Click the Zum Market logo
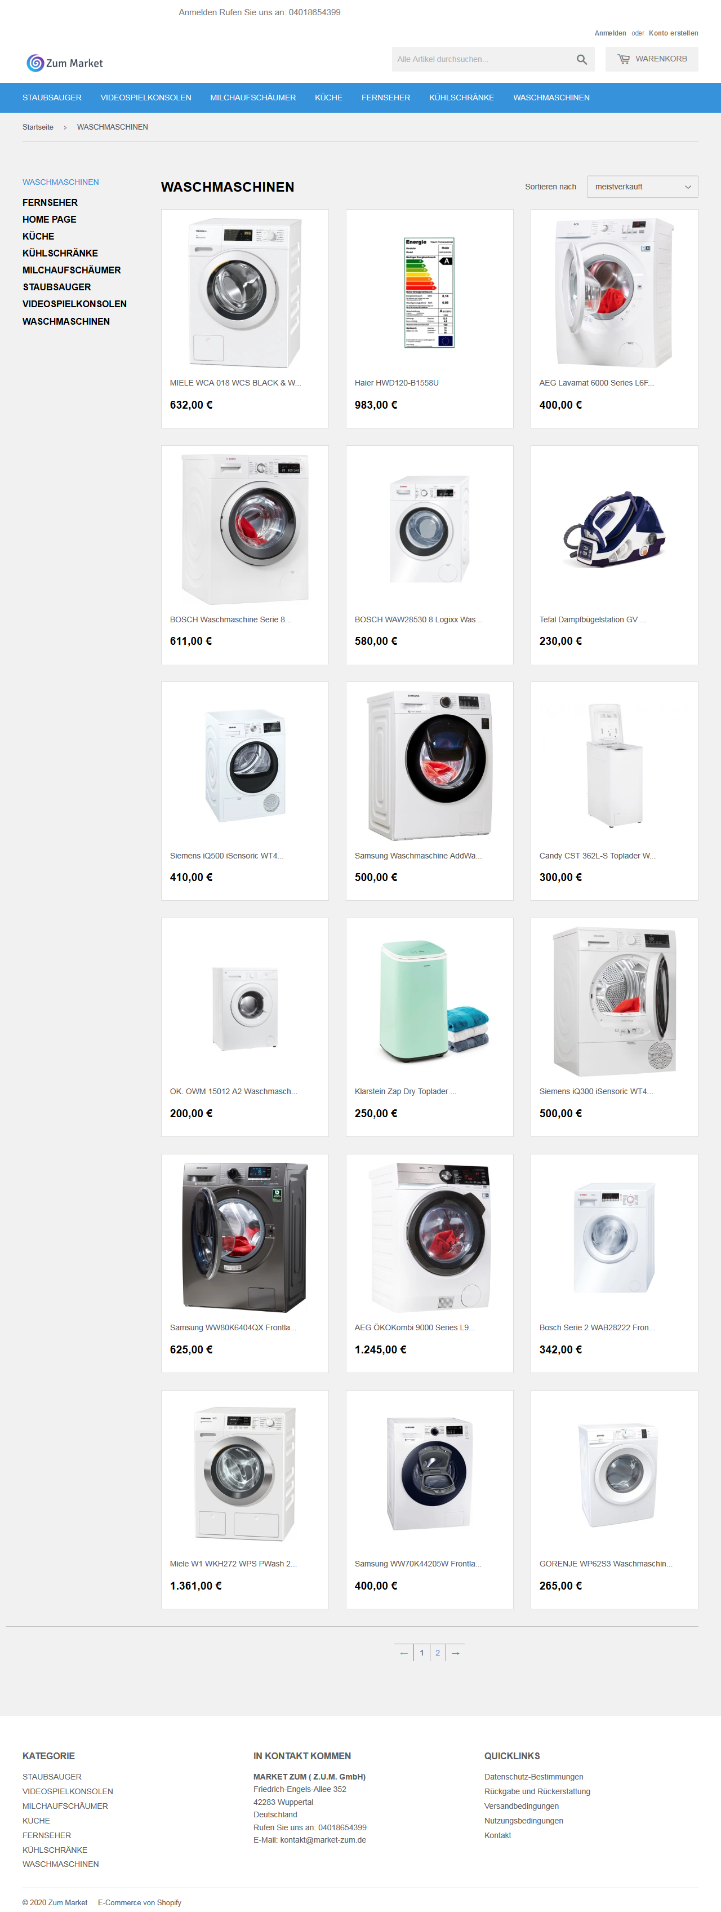721x1912 pixels. (x=65, y=63)
